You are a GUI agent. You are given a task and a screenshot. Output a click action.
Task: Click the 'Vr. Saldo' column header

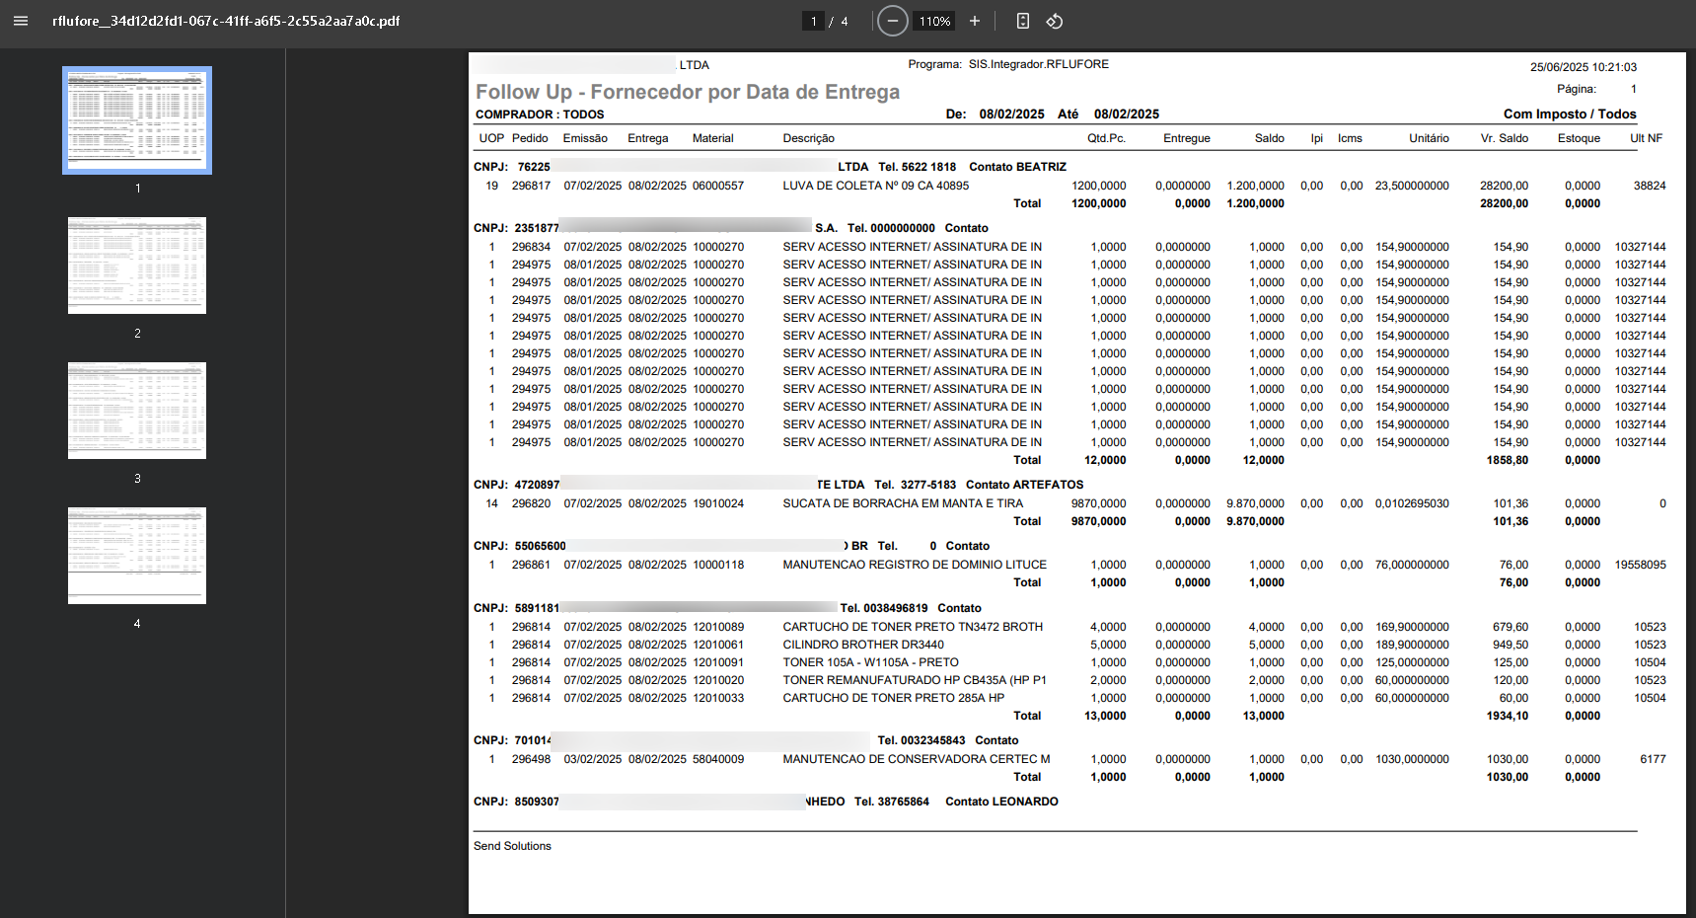pos(1504,138)
